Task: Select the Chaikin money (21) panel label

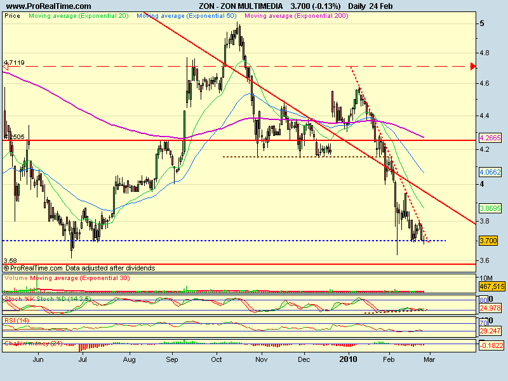Action: (x=34, y=343)
